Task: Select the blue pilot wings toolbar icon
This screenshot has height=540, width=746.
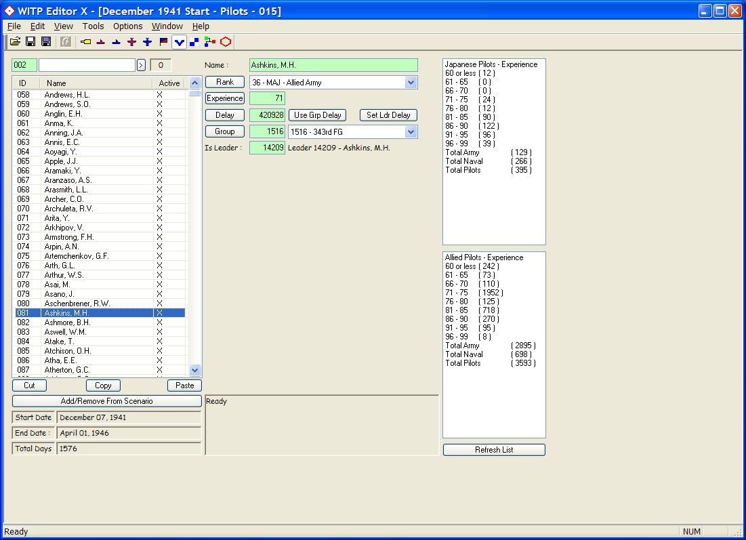Action: [x=179, y=42]
